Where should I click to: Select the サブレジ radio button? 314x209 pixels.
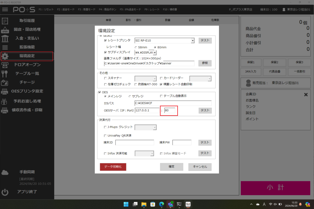click(130, 96)
